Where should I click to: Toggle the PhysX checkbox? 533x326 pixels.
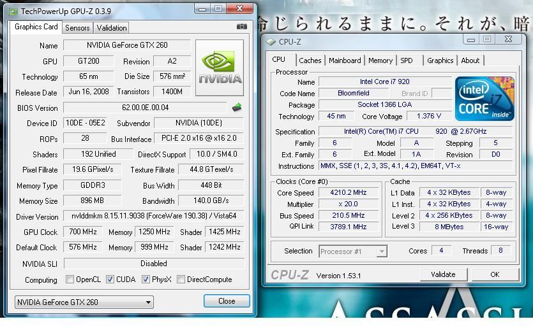click(146, 279)
